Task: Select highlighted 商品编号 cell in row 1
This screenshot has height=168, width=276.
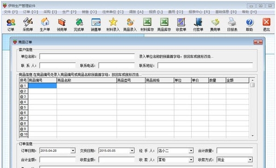Action: [x=43, y=86]
